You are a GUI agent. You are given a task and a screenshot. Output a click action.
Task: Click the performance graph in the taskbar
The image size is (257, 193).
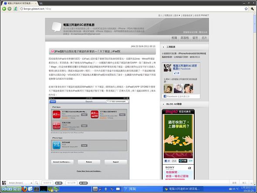pos(43,189)
